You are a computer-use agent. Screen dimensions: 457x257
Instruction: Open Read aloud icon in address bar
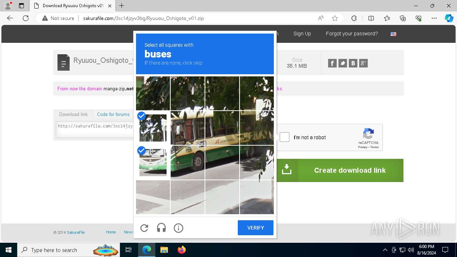point(321,18)
